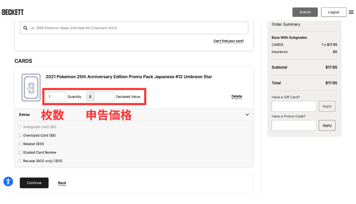Enable the Relabel ($10) extra

pos(20,144)
